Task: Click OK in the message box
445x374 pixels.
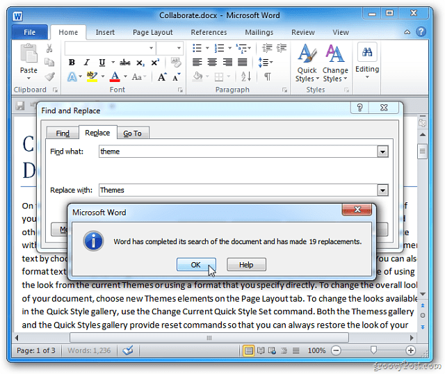Action: (x=196, y=265)
